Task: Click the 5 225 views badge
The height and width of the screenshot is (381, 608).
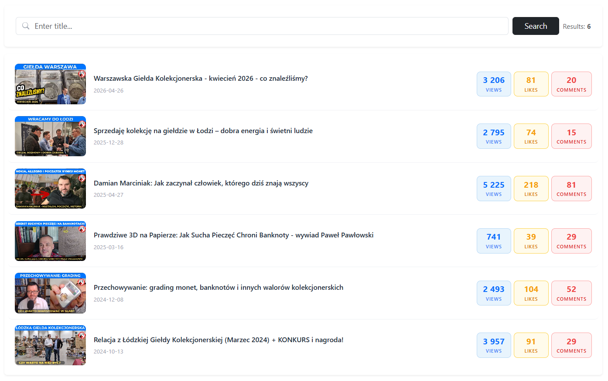Action: coord(494,189)
